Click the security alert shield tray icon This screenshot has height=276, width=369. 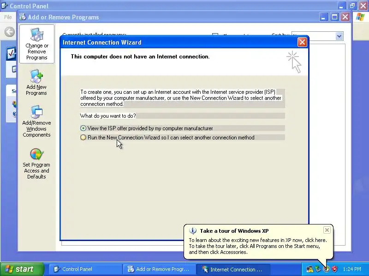pos(335,269)
